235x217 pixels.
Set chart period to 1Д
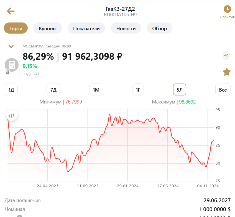point(11,90)
